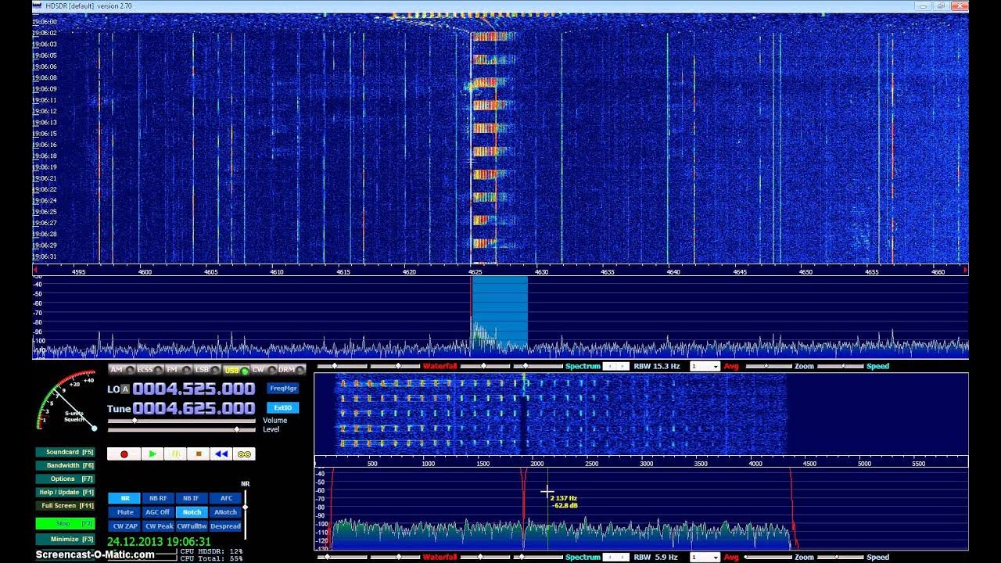
Task: Adjust the lower Speed slider
Action: click(x=841, y=558)
